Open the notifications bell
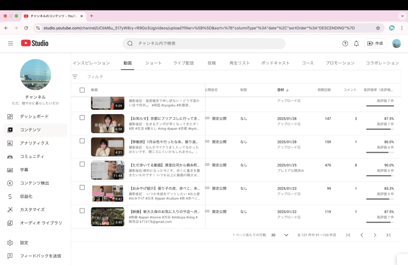This screenshot has width=408, height=265. tap(356, 43)
